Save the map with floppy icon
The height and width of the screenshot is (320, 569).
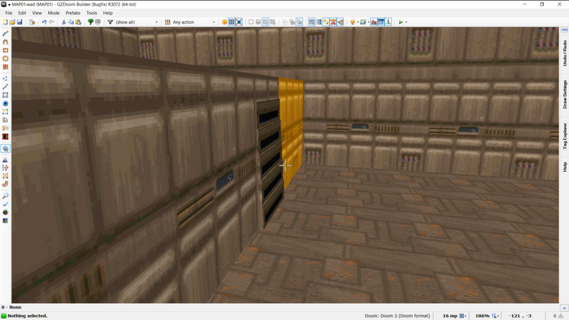pyautogui.click(x=19, y=22)
